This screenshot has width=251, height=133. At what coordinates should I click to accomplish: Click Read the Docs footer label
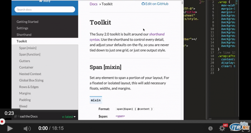tap(28, 116)
